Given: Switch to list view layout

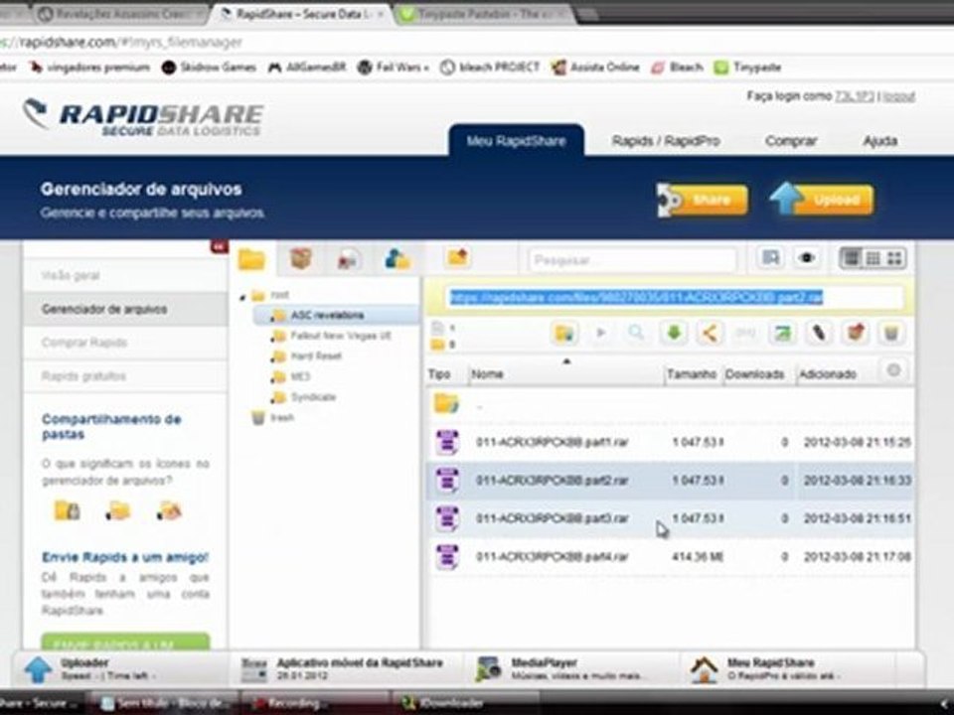Looking at the screenshot, I should point(852,258).
